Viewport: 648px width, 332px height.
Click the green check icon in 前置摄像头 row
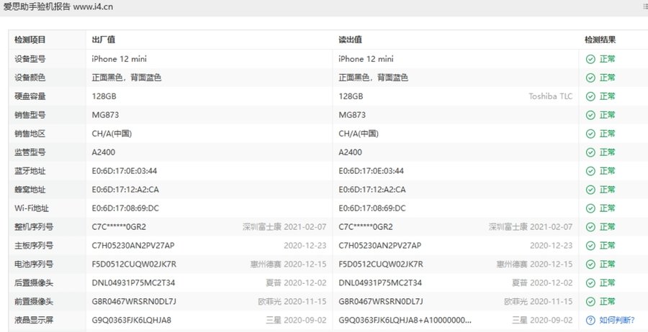point(590,302)
